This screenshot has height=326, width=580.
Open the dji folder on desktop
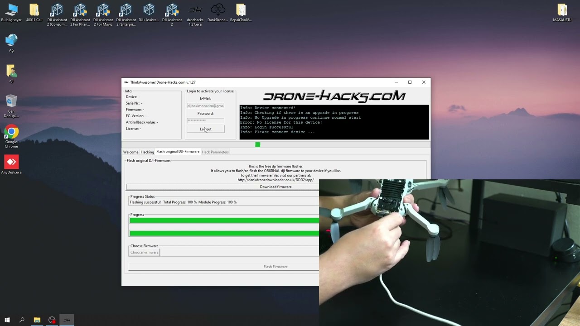coord(11,74)
